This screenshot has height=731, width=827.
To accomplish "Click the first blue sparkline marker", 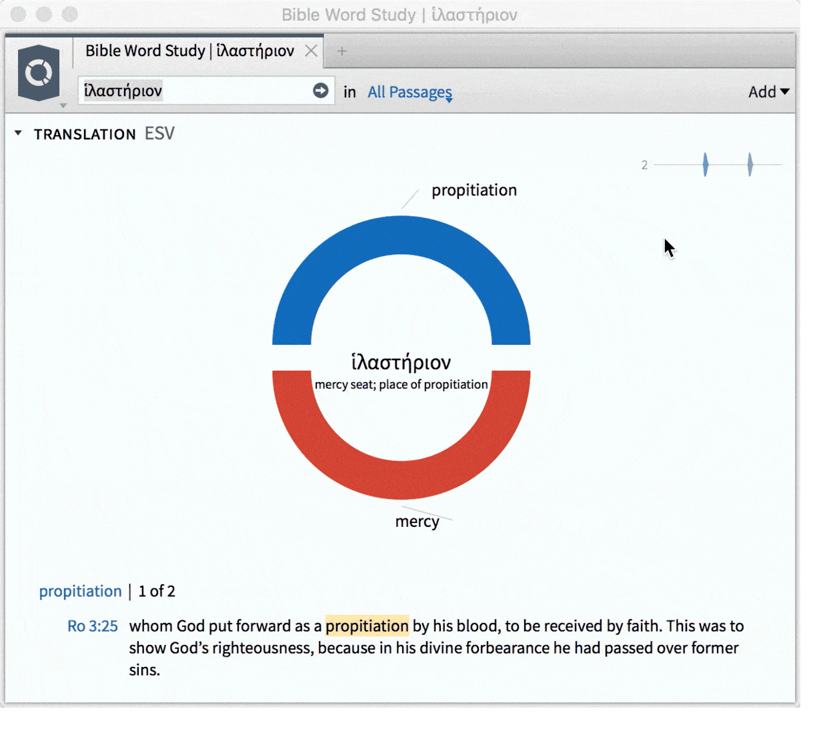I will pyautogui.click(x=705, y=164).
